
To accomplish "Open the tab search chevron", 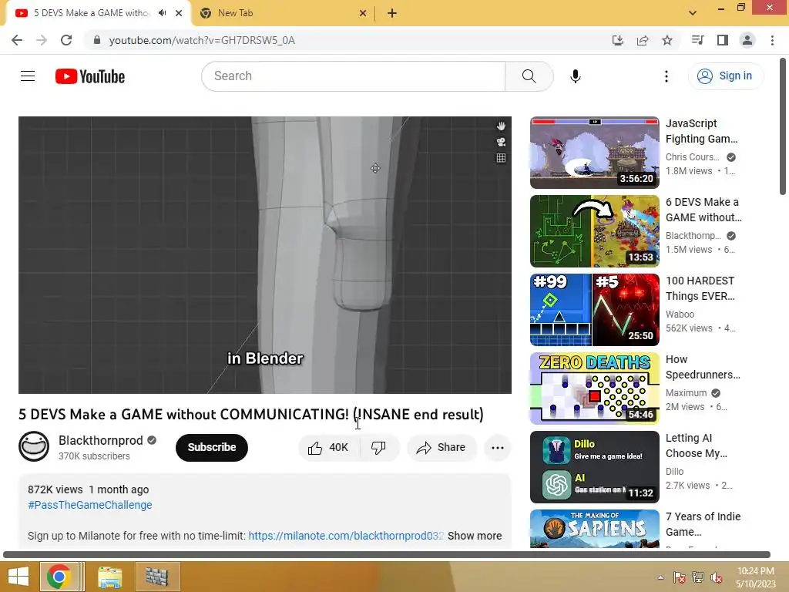I will (693, 13).
